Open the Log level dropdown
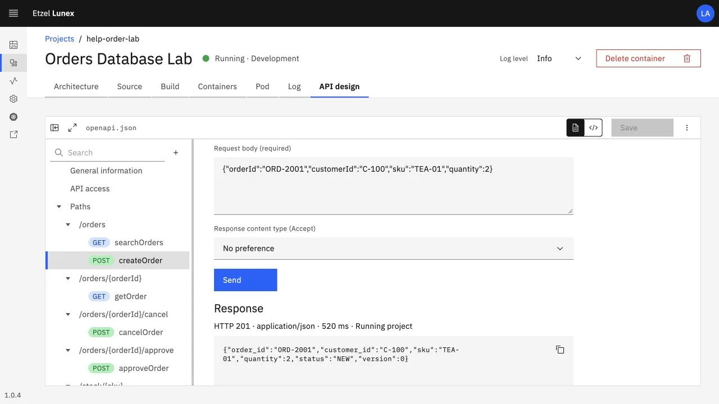This screenshot has width=719, height=404. tap(559, 58)
